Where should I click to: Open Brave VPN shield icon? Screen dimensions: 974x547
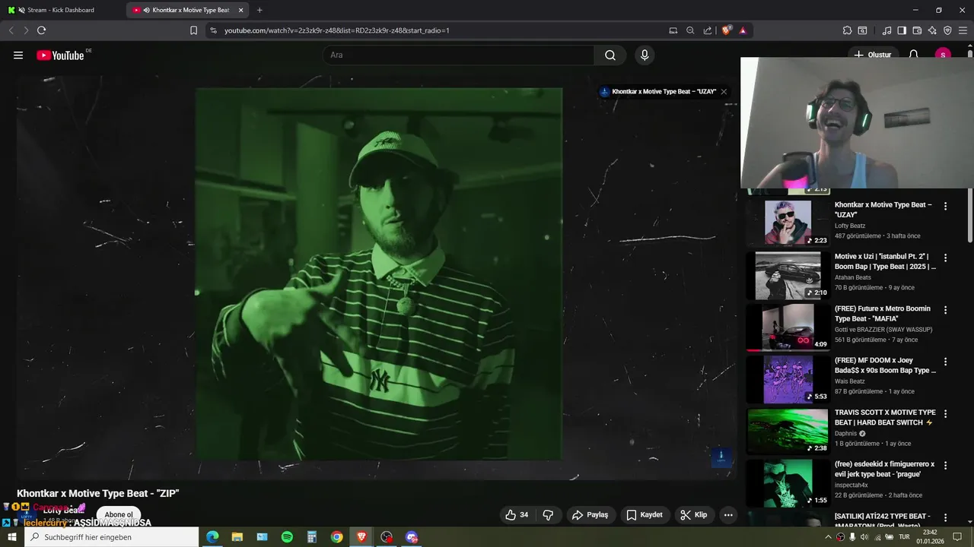(947, 30)
